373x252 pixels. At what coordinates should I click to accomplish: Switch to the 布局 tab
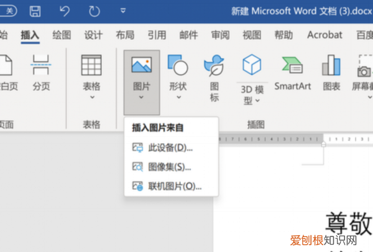coord(125,35)
